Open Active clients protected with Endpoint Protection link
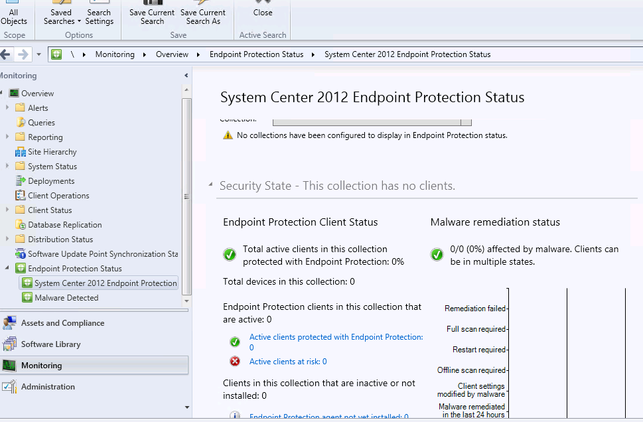The width and height of the screenshot is (643, 422). 336,342
